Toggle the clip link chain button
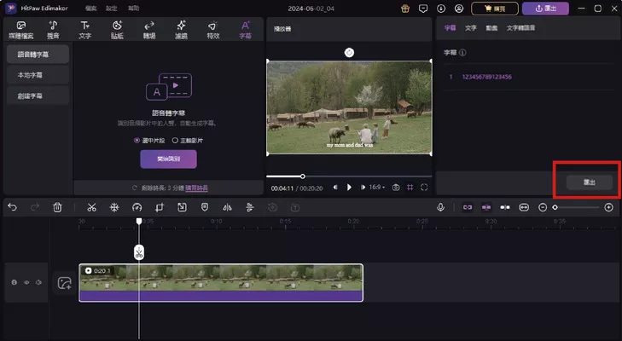Viewport: 622px width, 341px height. click(x=468, y=207)
